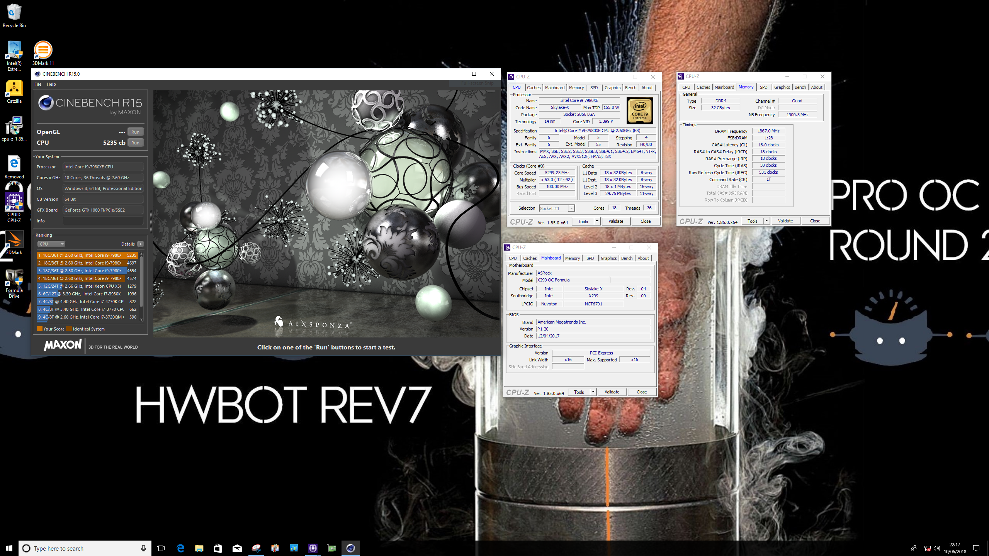Screen dimensions: 989x556
Task: Run the OpenGL benchmark test
Action: pos(135,132)
